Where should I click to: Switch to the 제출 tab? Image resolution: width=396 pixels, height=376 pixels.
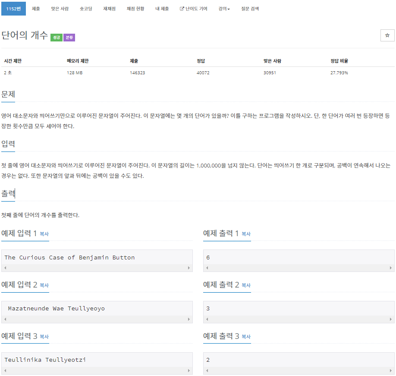pos(35,8)
